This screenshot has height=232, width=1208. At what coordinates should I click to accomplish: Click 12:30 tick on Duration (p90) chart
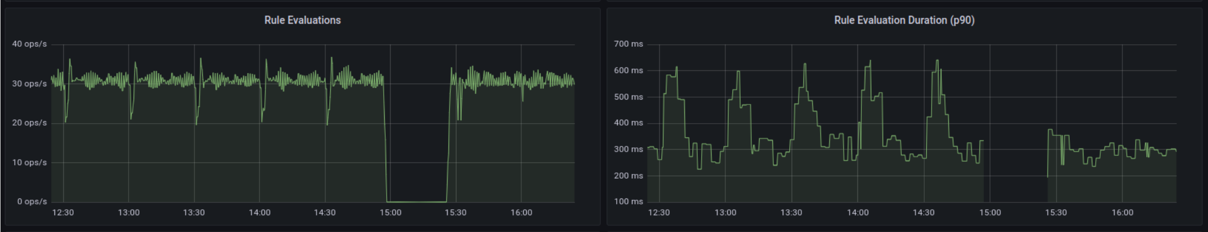tap(659, 212)
